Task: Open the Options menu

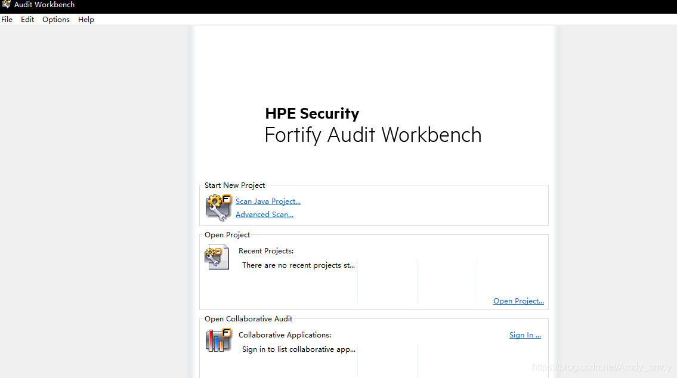Action: [x=55, y=20]
